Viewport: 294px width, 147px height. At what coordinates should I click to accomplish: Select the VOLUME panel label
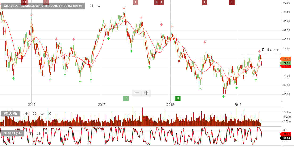coord(10,113)
